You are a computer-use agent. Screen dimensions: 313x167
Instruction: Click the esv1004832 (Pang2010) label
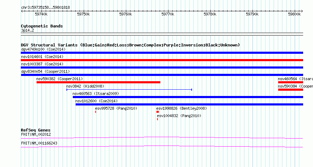[179, 116]
